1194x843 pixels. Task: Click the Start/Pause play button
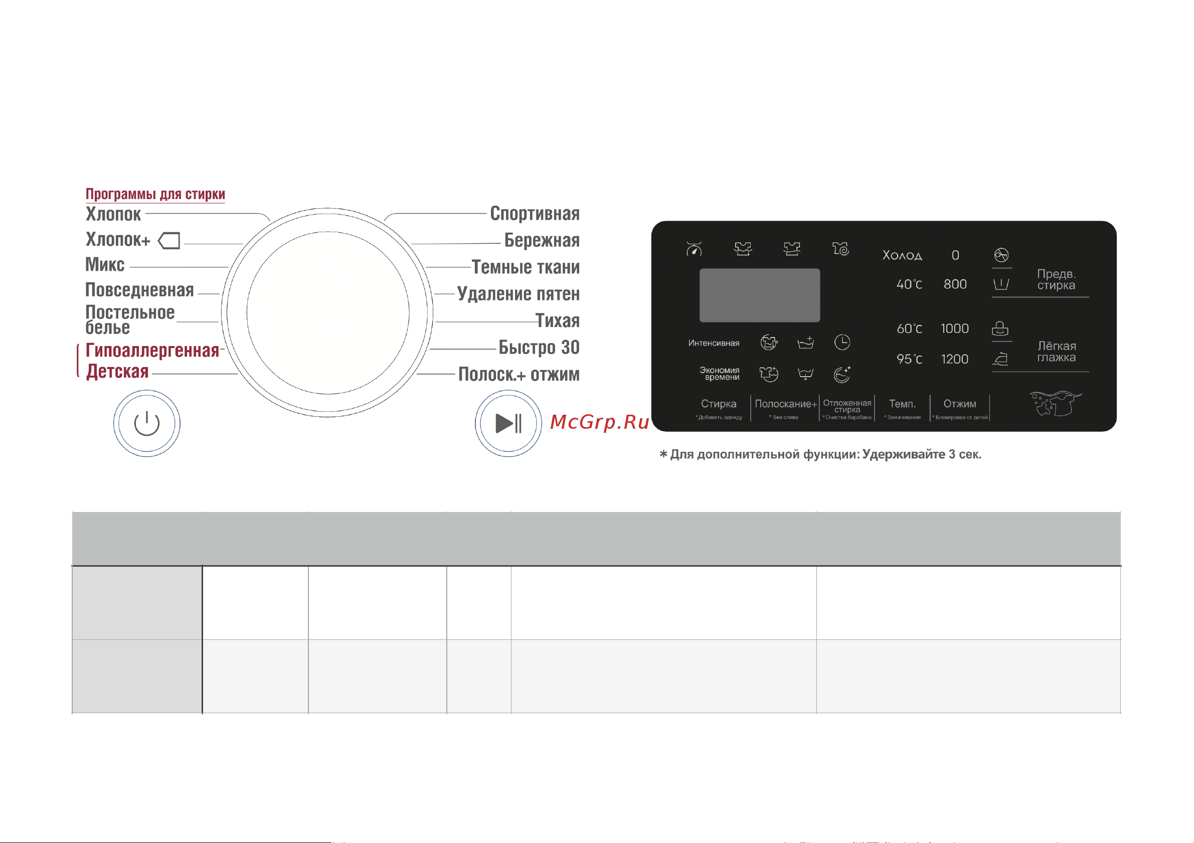pos(508,423)
